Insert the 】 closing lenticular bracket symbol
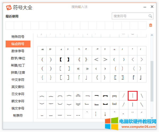Image resolution: width=159 pixels, height=132 pixels. pos(69,60)
